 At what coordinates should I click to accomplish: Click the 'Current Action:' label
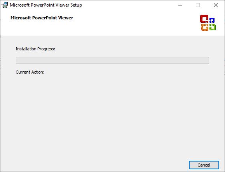tap(30, 72)
